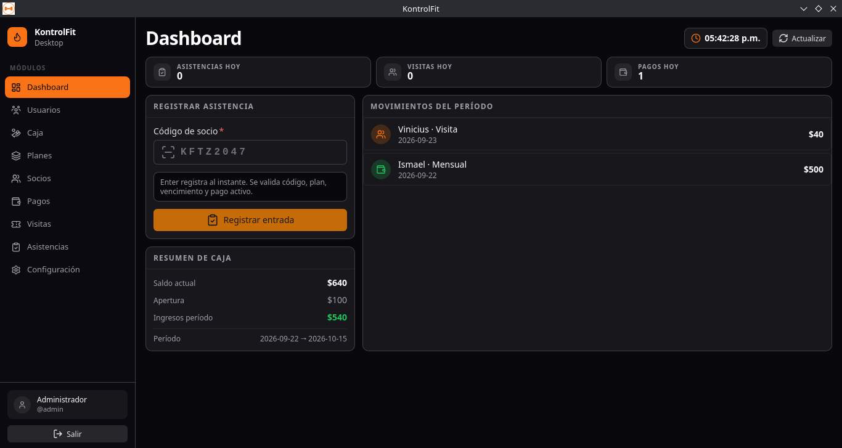Click the período date range 2026-09-22 → 2026-10-15
The height and width of the screenshot is (448, 842).
click(x=303, y=339)
